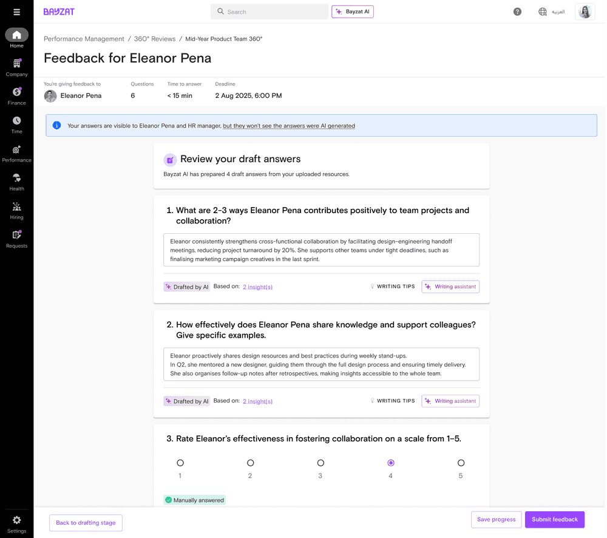
Task: Click the Submit feedback button
Action: [554, 519]
